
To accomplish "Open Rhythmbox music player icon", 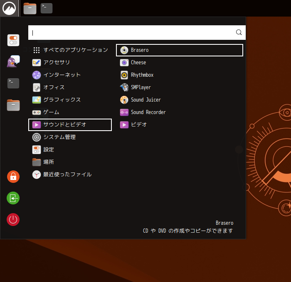I will (124, 75).
